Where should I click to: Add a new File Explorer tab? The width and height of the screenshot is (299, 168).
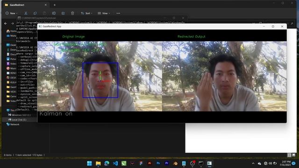point(55,5)
